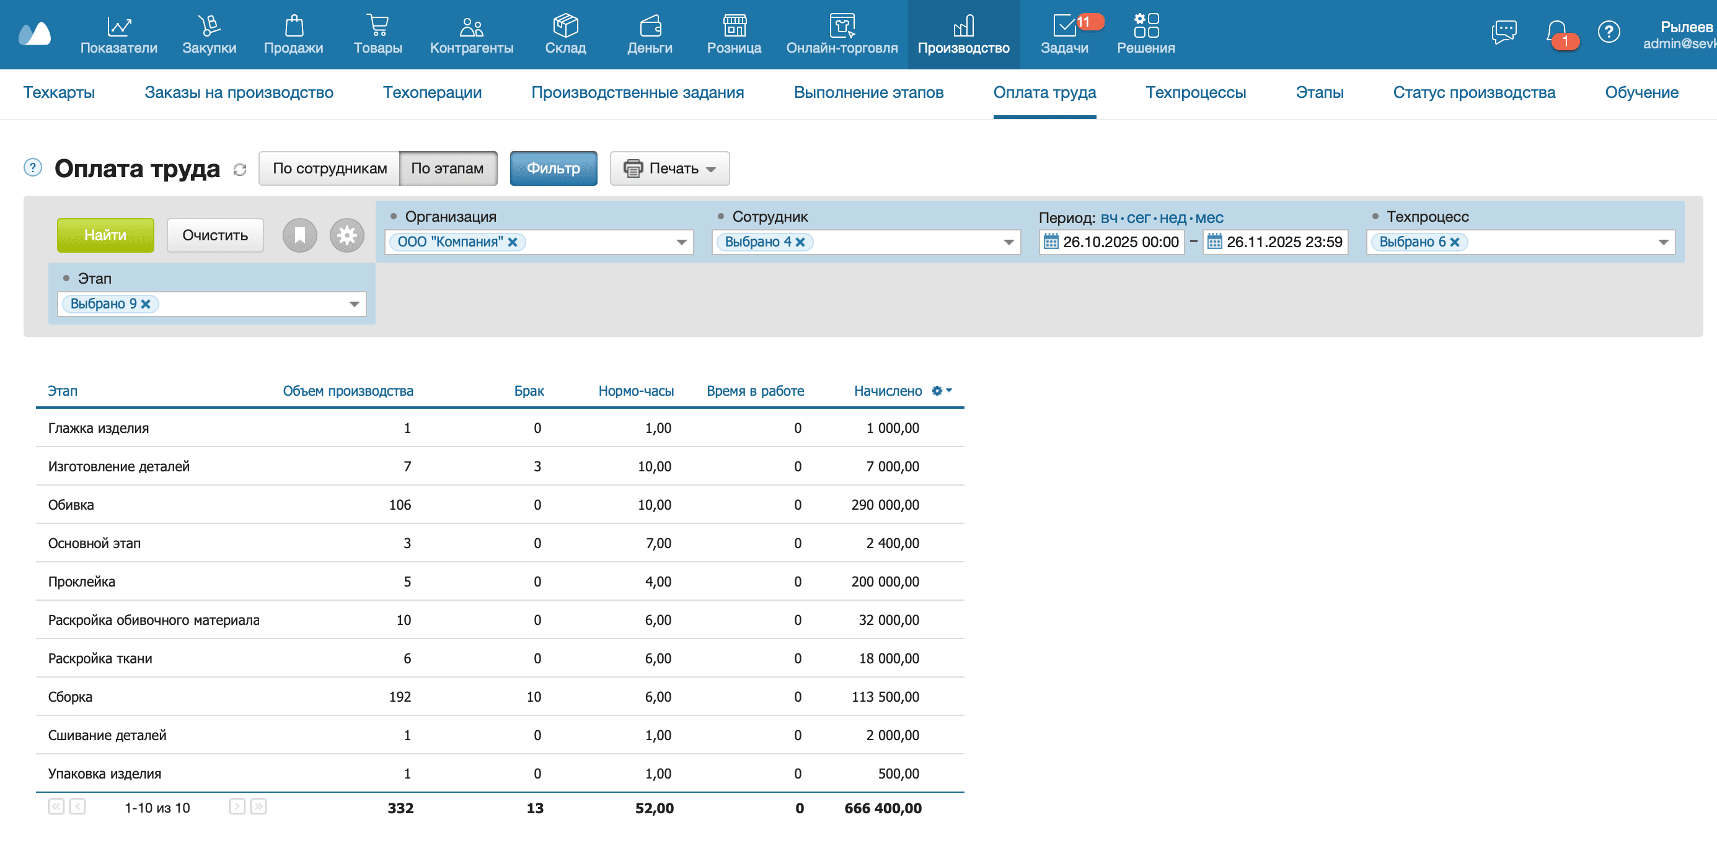Image resolution: width=1717 pixels, height=851 pixels.
Task: Click the help question mark in header
Action: (1609, 32)
